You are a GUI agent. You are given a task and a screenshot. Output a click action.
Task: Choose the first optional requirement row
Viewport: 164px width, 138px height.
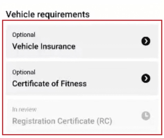coord(82,41)
